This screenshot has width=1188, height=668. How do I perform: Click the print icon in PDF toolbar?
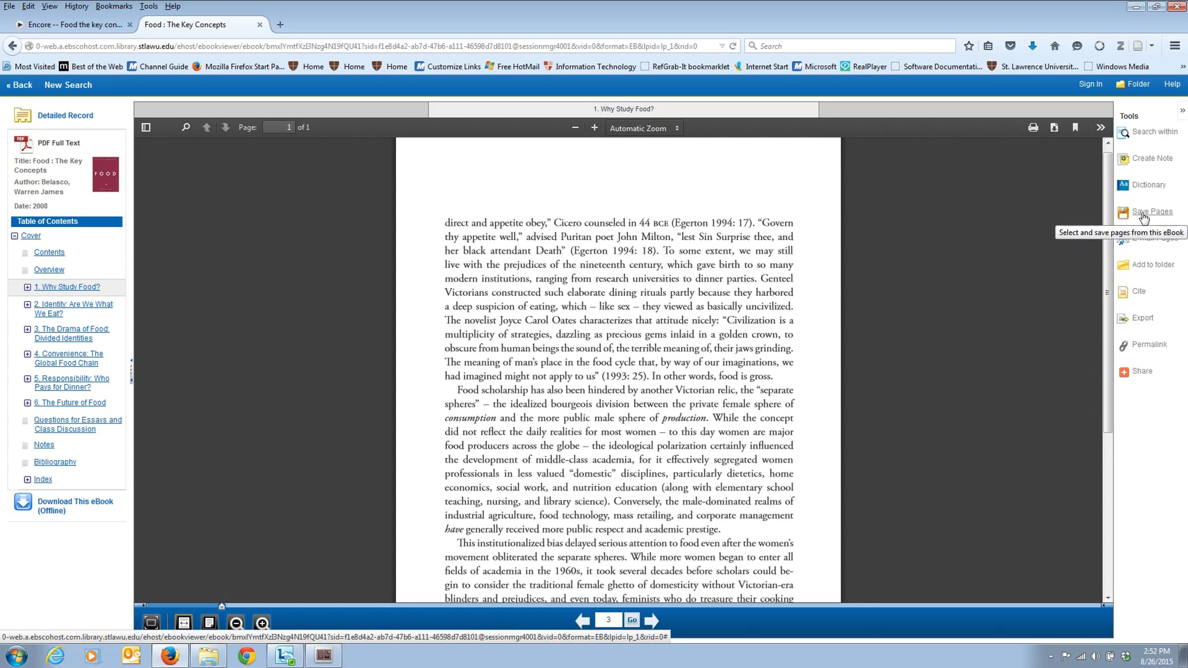[1033, 128]
